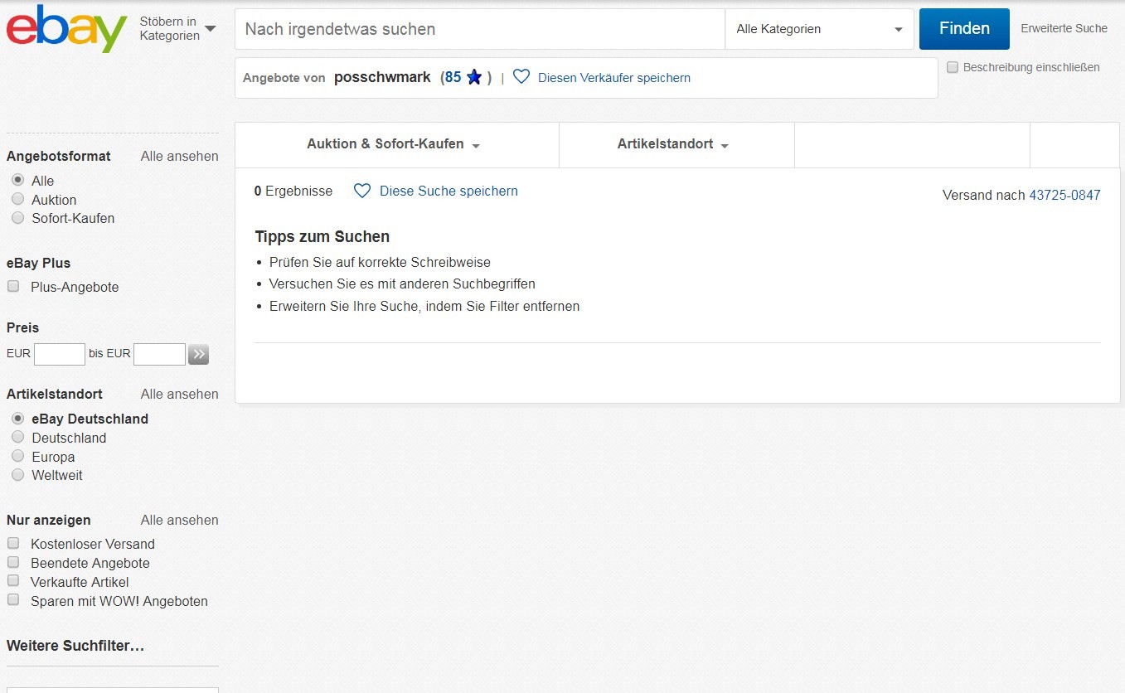Viewport: 1125px width, 693px height.
Task: Expand the Artikelstandort filter tab
Action: [x=673, y=144]
